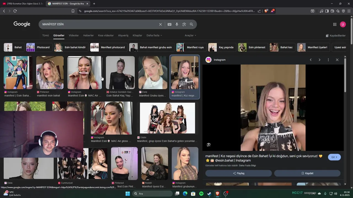The image size is (353, 198).
Task: Click the Paylaş share button
Action: coord(239,173)
